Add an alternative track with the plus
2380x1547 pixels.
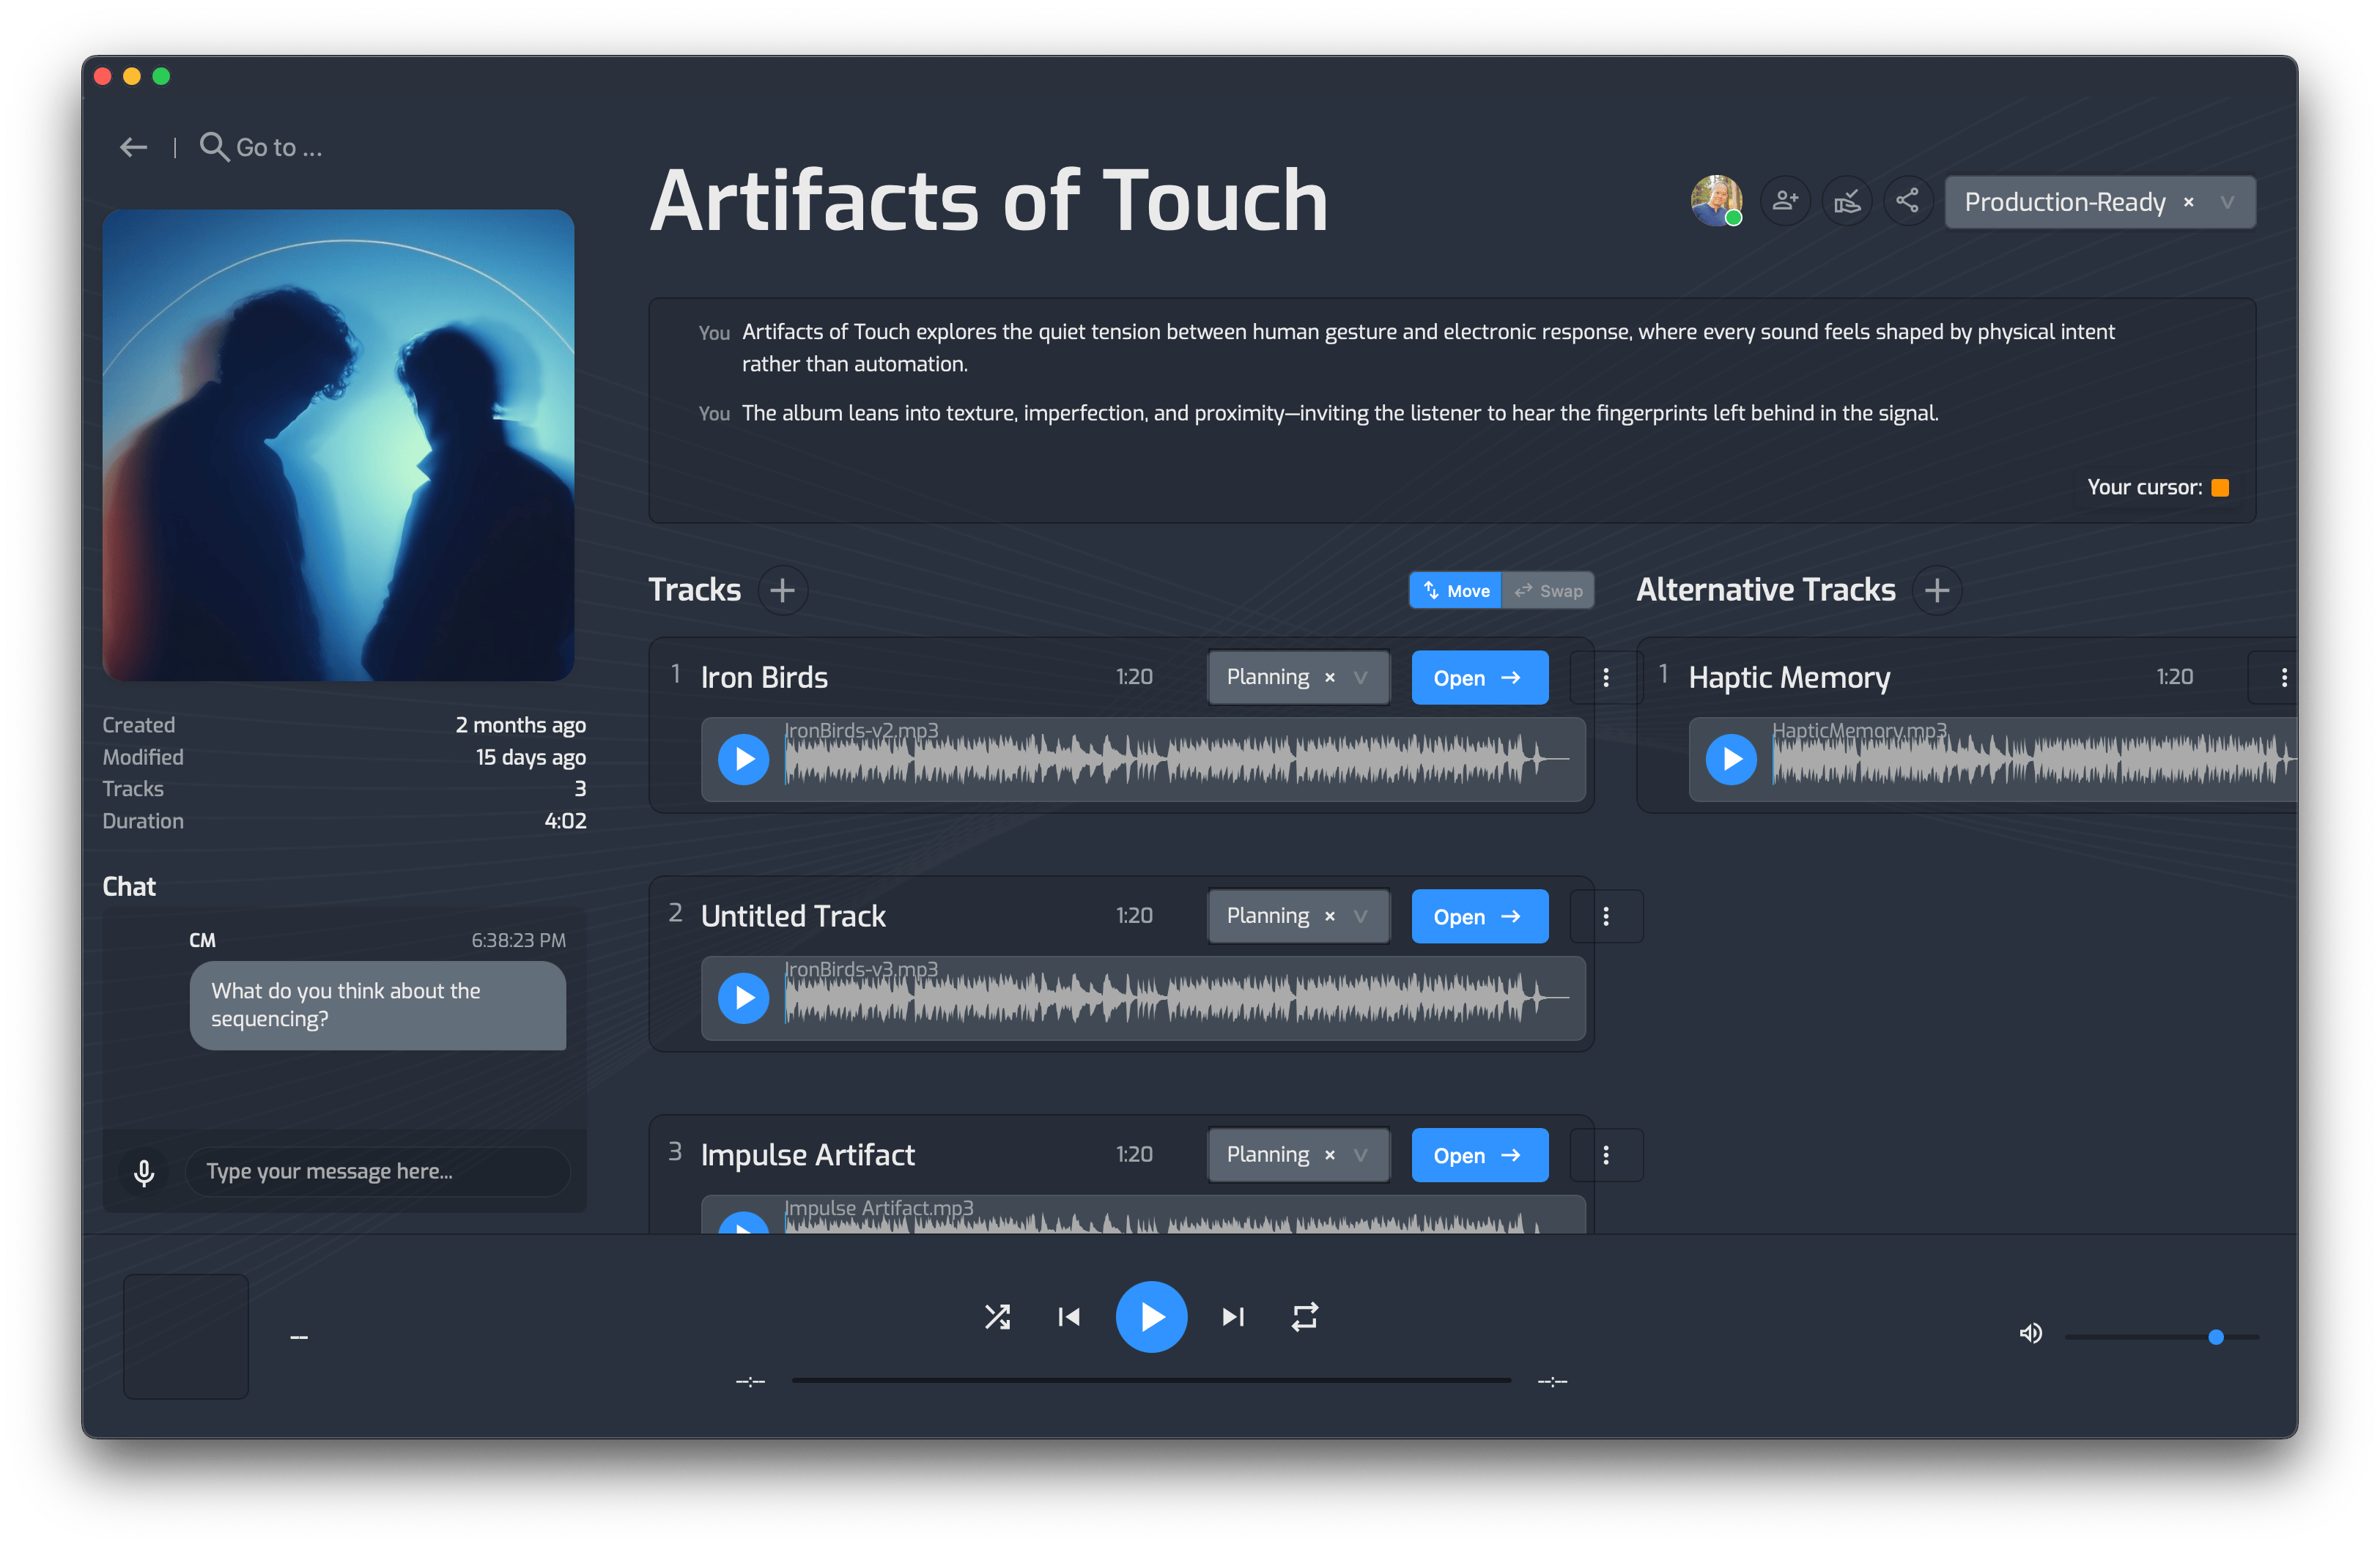tap(1937, 590)
